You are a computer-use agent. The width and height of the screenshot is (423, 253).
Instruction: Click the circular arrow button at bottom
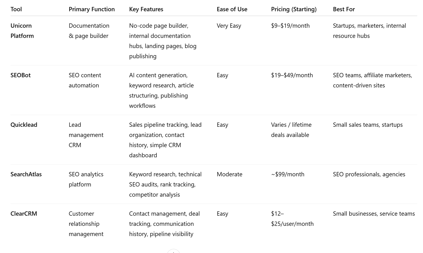tap(173, 251)
